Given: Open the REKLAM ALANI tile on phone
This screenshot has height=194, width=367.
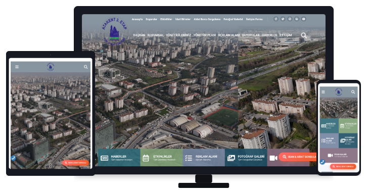Looking at the screenshot, I should (329, 140).
